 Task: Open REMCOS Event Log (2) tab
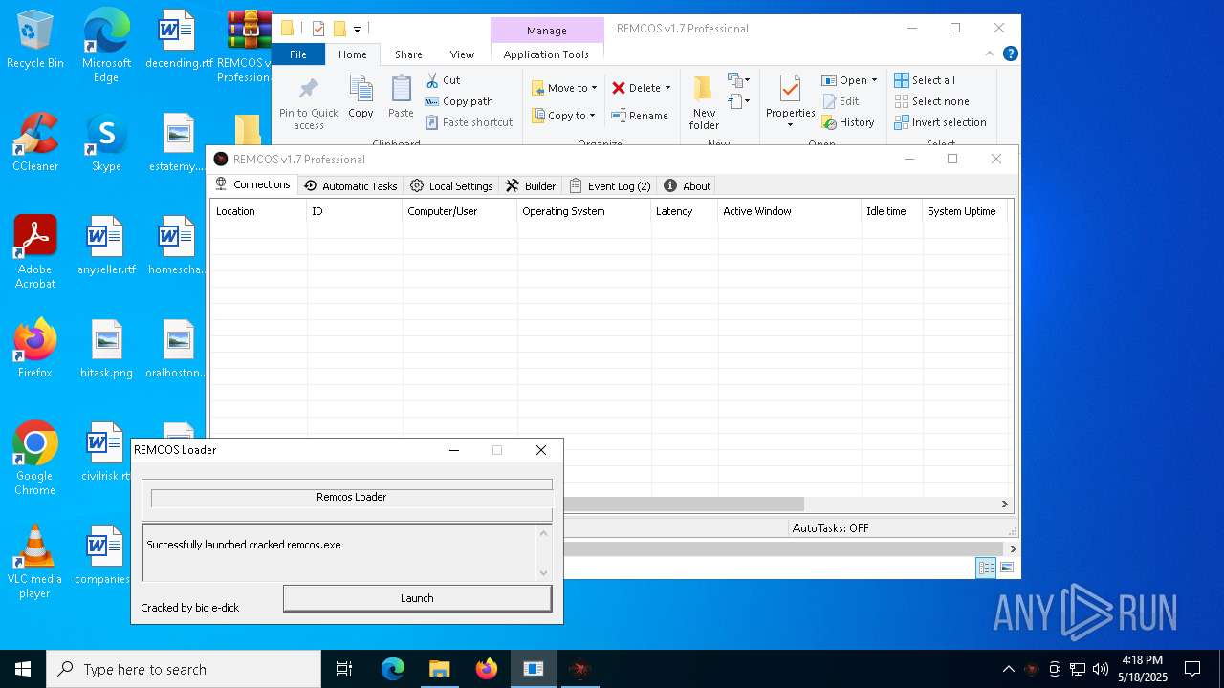point(610,185)
